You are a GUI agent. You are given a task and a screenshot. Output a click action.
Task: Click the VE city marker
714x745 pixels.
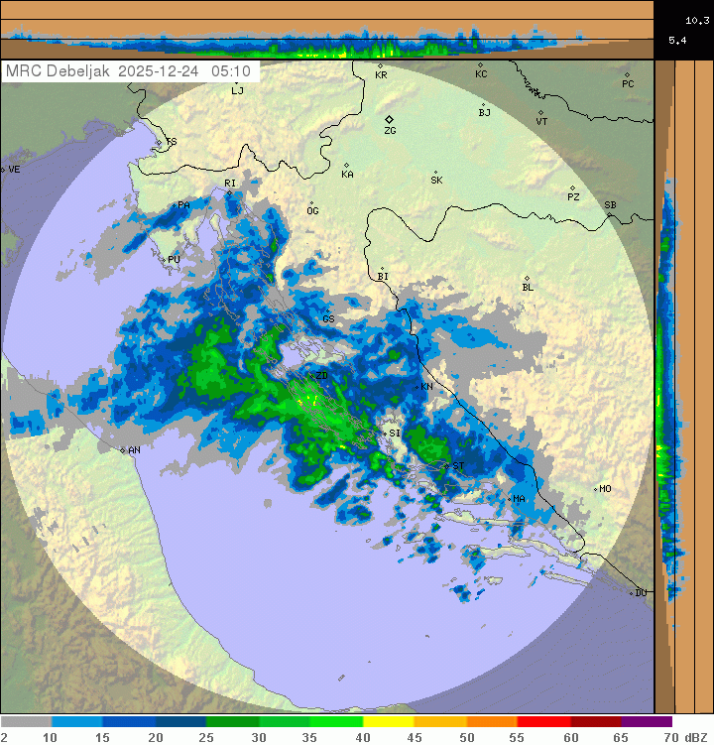coord(4,170)
